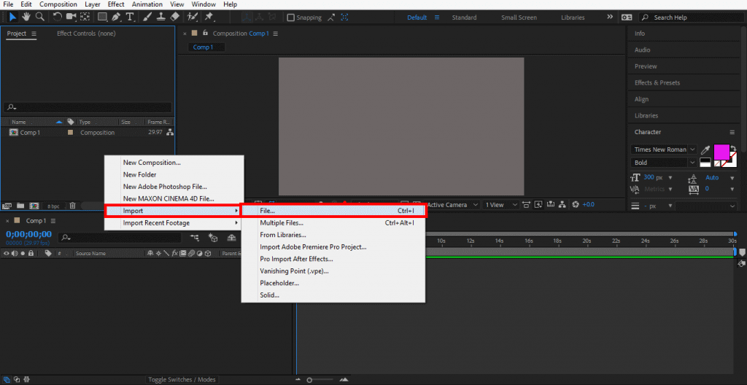The height and width of the screenshot is (385, 747).
Task: Open the Composition menu in menu bar
Action: 58,4
